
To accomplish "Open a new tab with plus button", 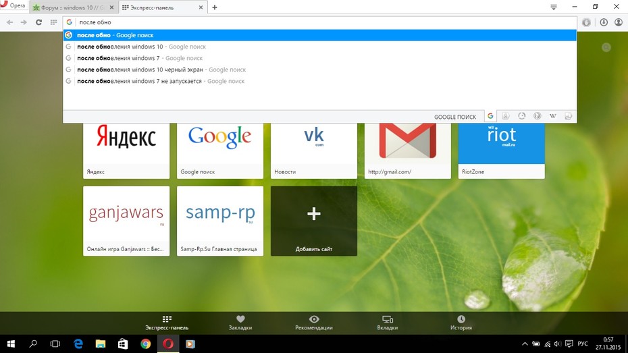I will (x=215, y=7).
